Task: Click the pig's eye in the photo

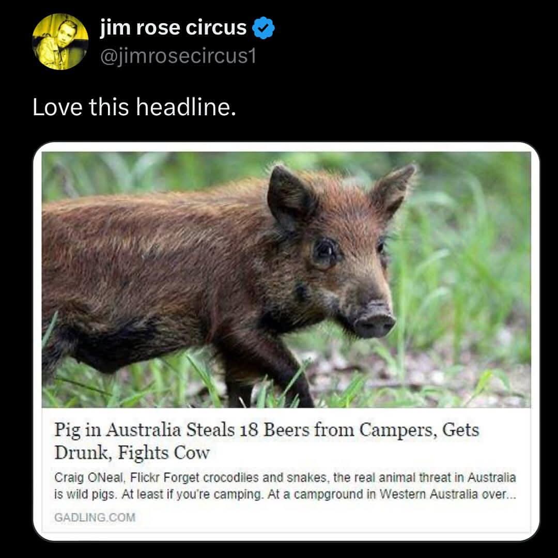Action: pyautogui.click(x=324, y=253)
